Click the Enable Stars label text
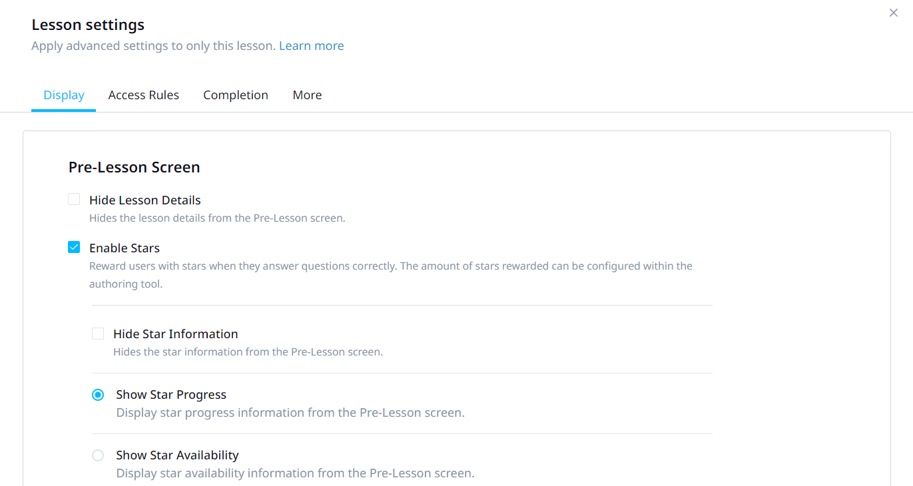 pos(125,248)
